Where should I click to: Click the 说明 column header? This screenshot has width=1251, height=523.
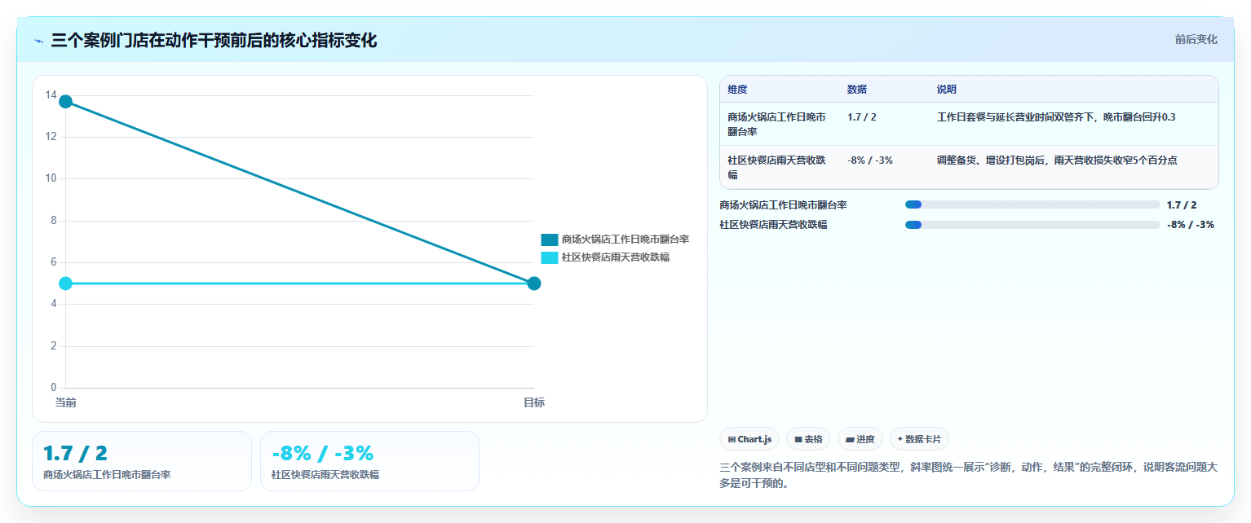click(947, 90)
